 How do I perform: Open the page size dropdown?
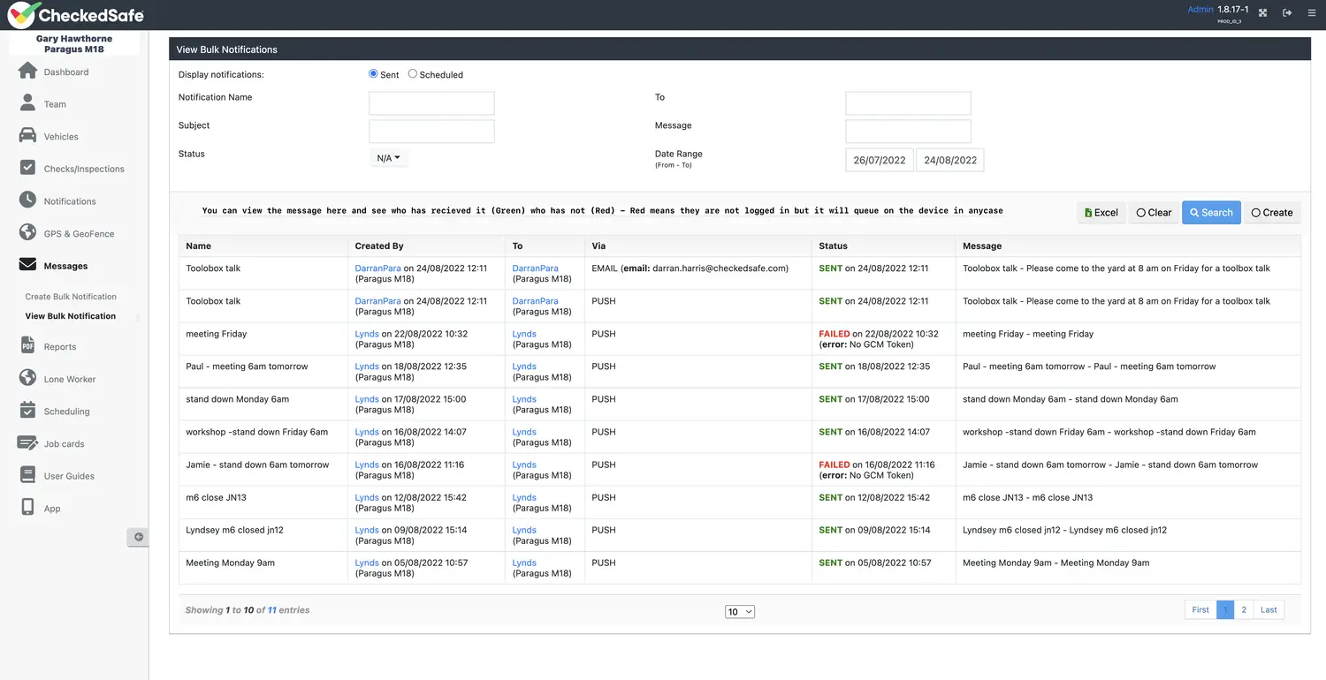point(739,612)
